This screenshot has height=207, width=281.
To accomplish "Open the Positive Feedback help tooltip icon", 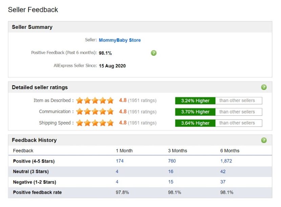I will click(x=153, y=53).
